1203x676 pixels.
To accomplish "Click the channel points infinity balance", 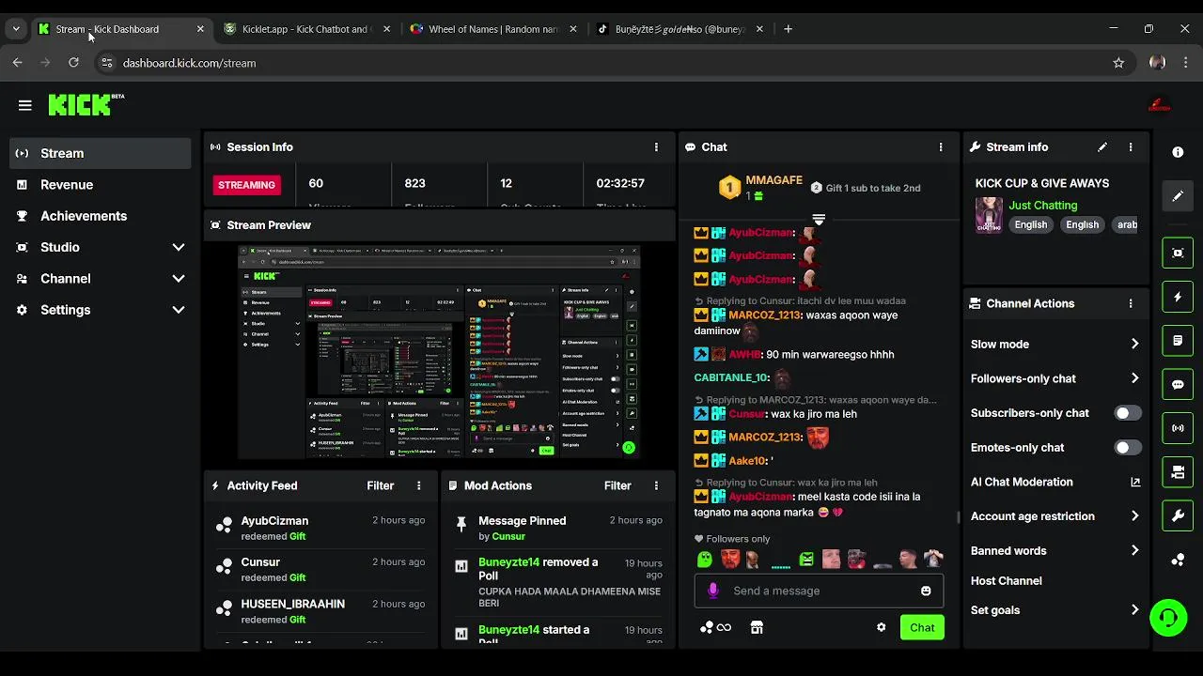I will coord(716,627).
